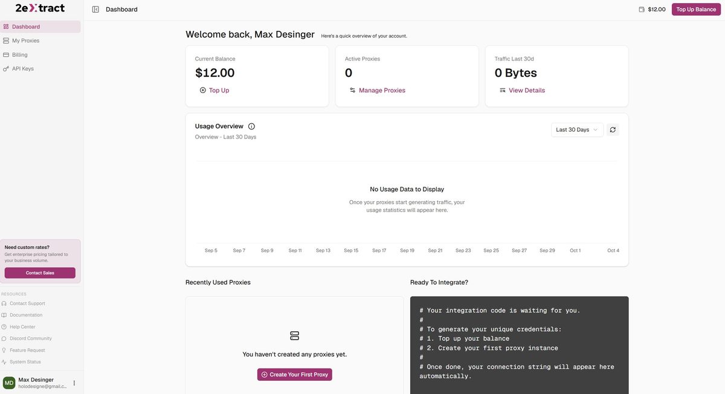Viewport: 725px width, 394px height.
Task: Click the MD user avatar
Action: point(9,383)
